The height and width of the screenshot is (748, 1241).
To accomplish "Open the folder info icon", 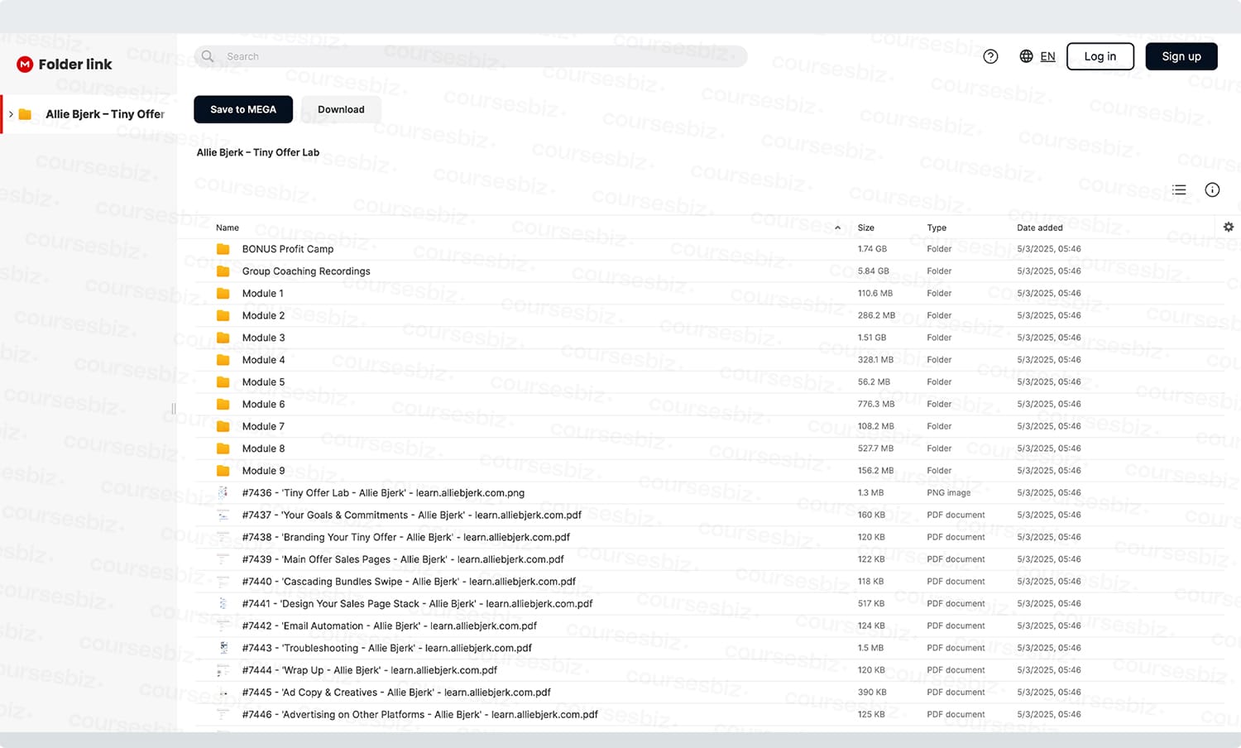I will click(x=1212, y=190).
